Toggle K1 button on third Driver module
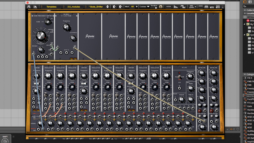Screen dimensions: 254x143 tap(129, 110)
